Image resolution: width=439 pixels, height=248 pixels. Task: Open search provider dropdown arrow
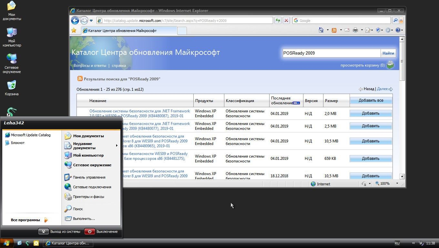pyautogui.click(x=401, y=20)
